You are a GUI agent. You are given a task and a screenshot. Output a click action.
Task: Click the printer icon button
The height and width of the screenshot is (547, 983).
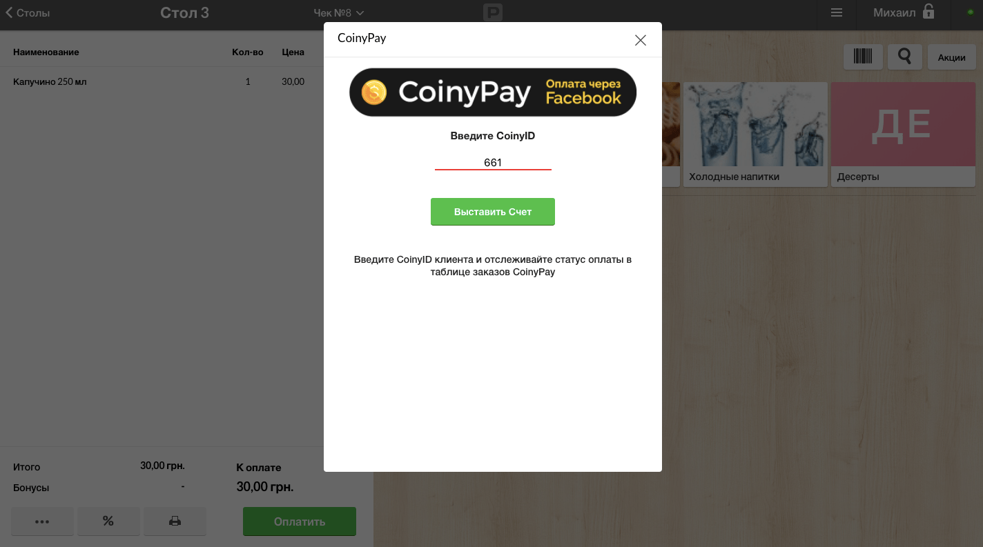click(175, 521)
